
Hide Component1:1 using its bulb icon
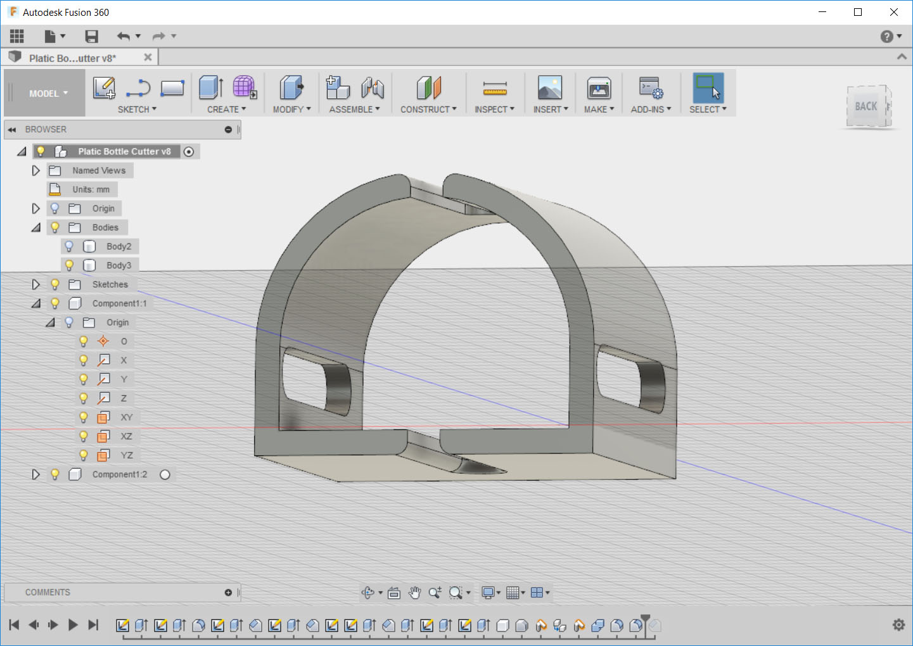click(x=54, y=303)
